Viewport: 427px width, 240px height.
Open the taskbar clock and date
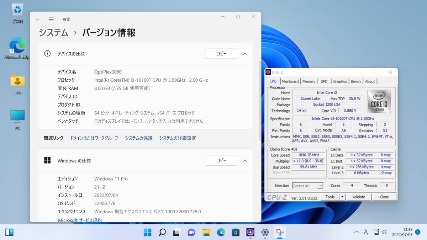pos(403,232)
